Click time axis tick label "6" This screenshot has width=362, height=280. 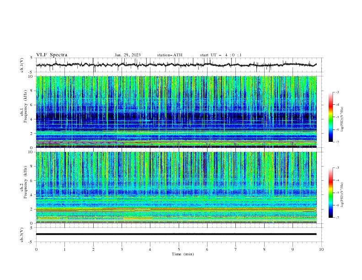tap(207, 249)
